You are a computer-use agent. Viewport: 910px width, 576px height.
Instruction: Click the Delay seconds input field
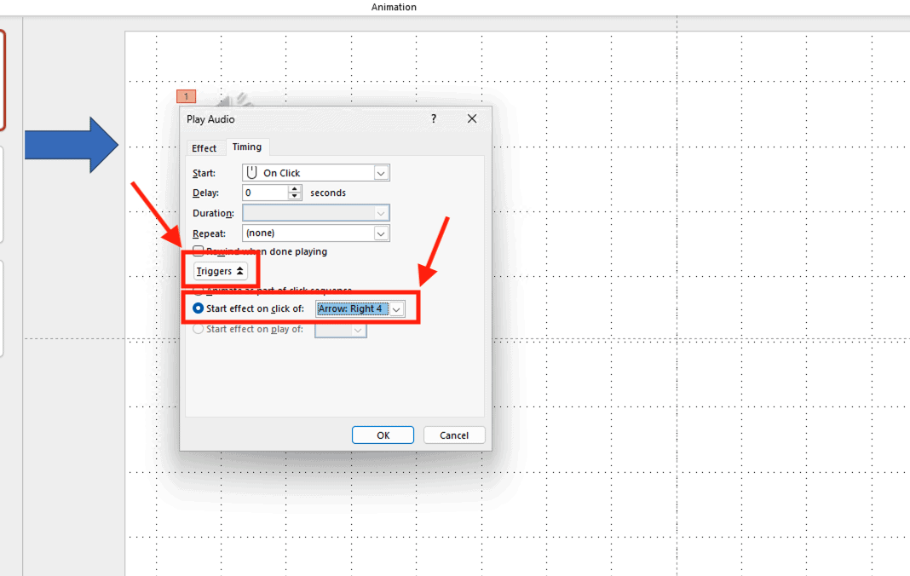[265, 193]
